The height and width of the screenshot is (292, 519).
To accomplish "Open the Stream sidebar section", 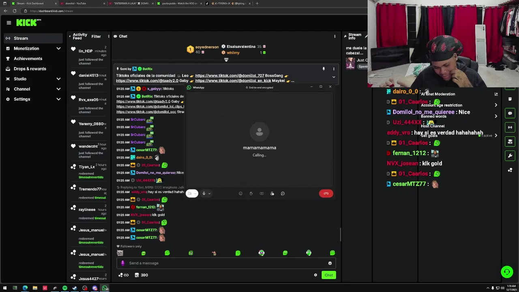I will click(x=33, y=38).
